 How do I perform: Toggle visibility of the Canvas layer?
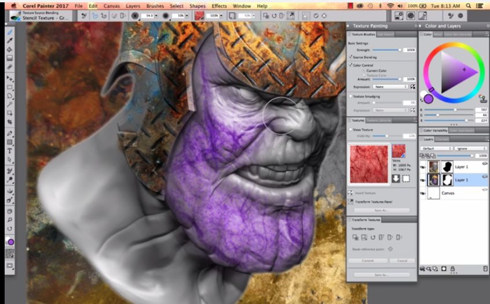pos(423,193)
